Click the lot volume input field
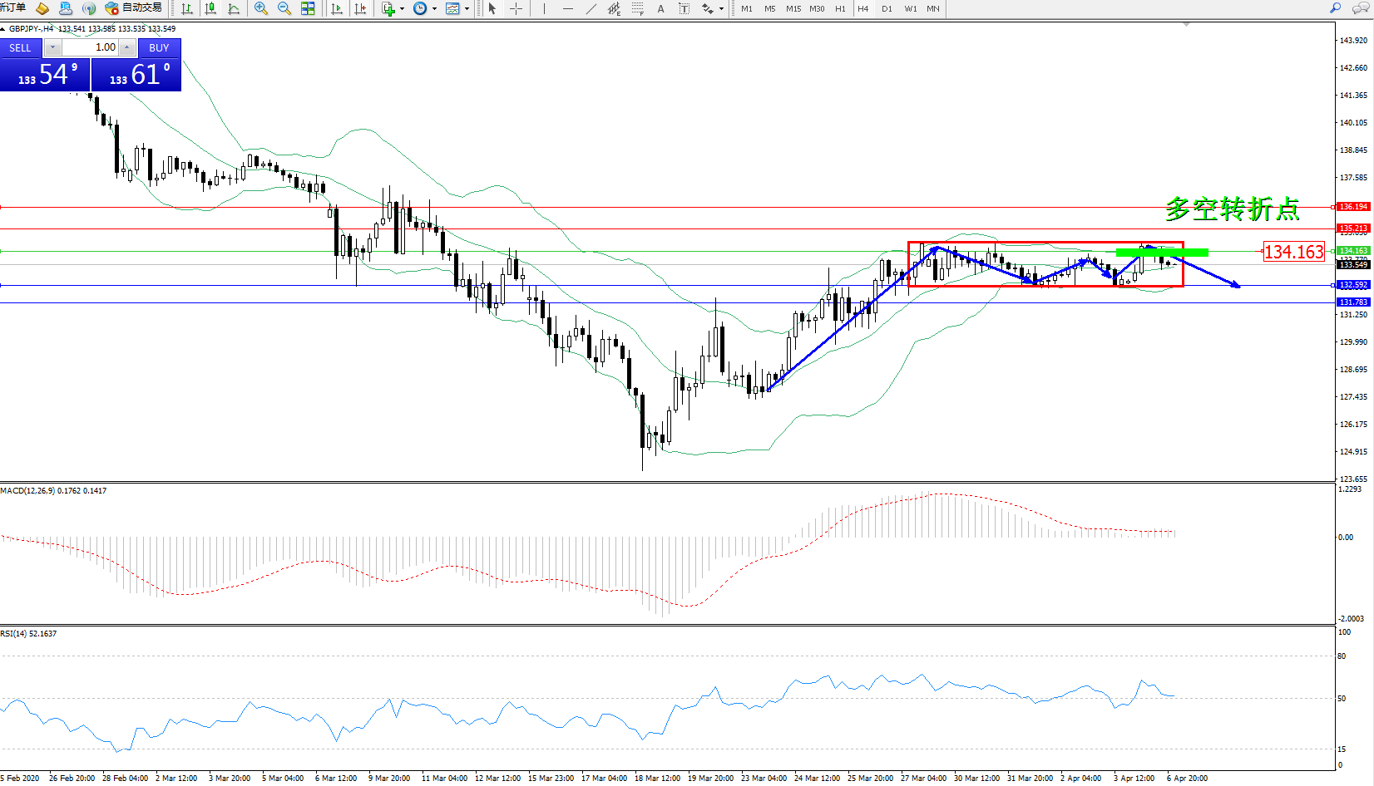 point(91,47)
